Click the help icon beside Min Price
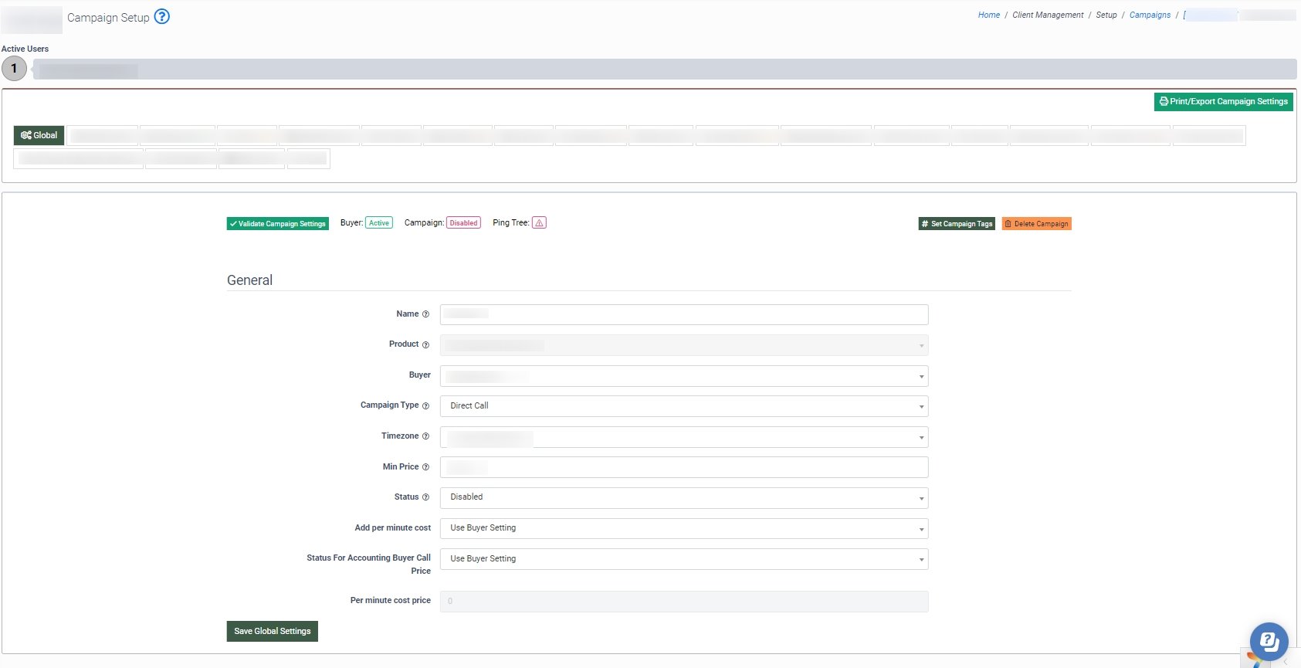The width and height of the screenshot is (1301, 668). click(425, 467)
